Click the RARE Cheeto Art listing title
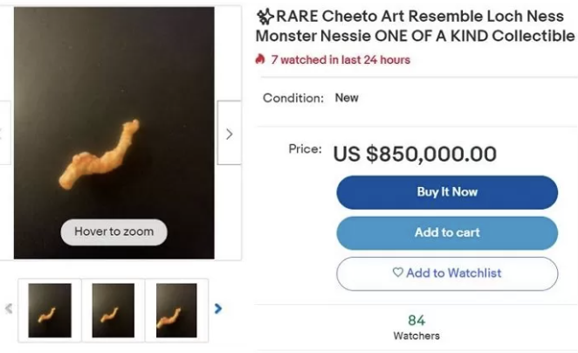This screenshot has height=353, width=578. pos(415,26)
